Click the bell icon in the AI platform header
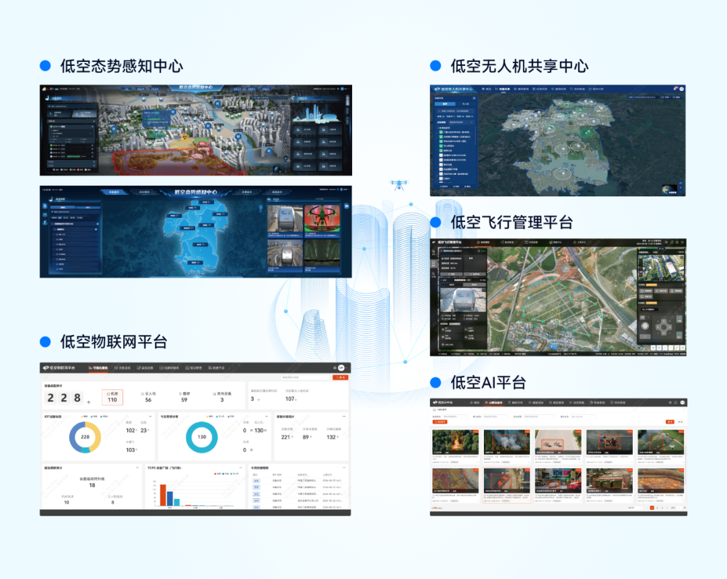 (x=674, y=403)
